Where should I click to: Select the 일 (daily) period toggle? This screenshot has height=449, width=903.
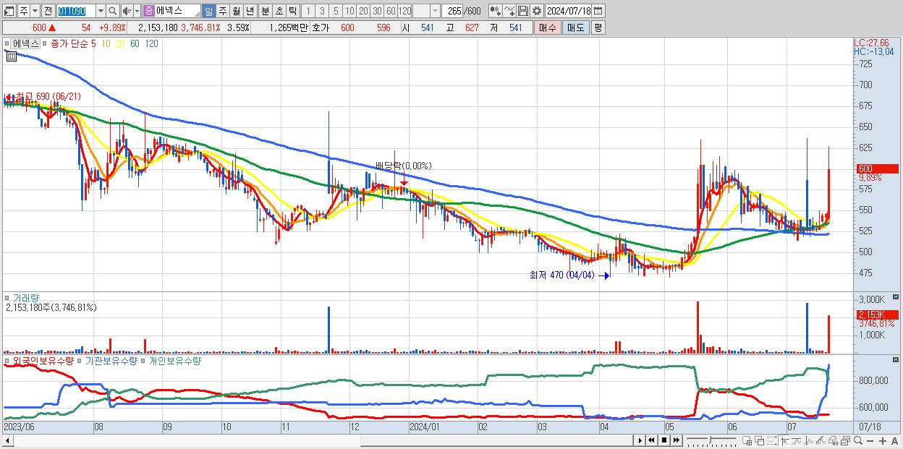coord(208,11)
